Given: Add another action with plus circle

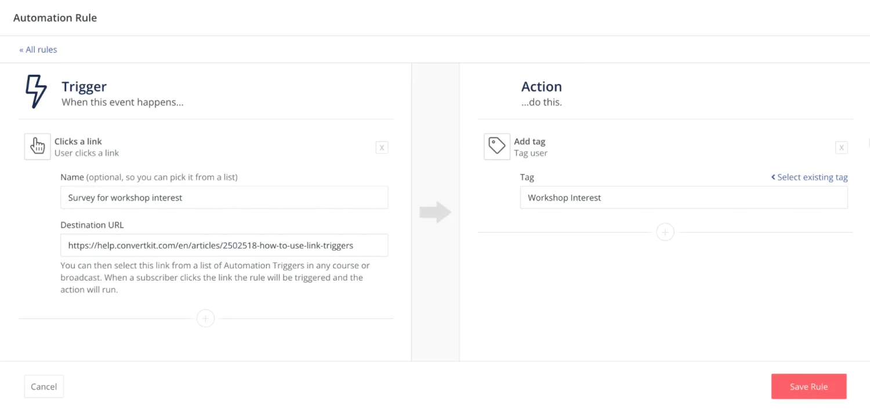Looking at the screenshot, I should [x=665, y=233].
